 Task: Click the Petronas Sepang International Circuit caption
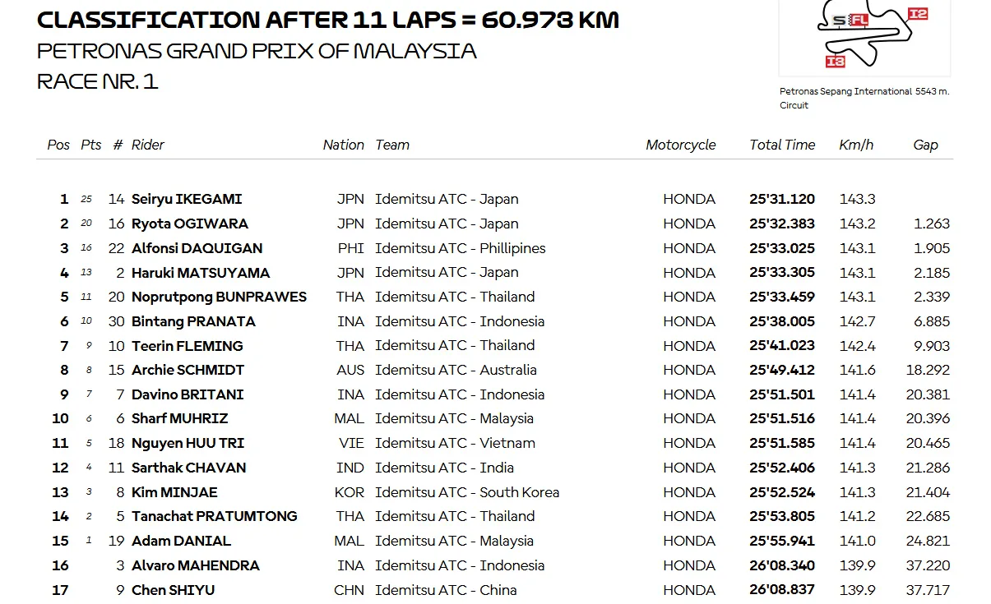click(864, 98)
